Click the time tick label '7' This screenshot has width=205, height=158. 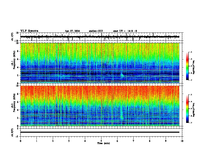click(x=134, y=141)
